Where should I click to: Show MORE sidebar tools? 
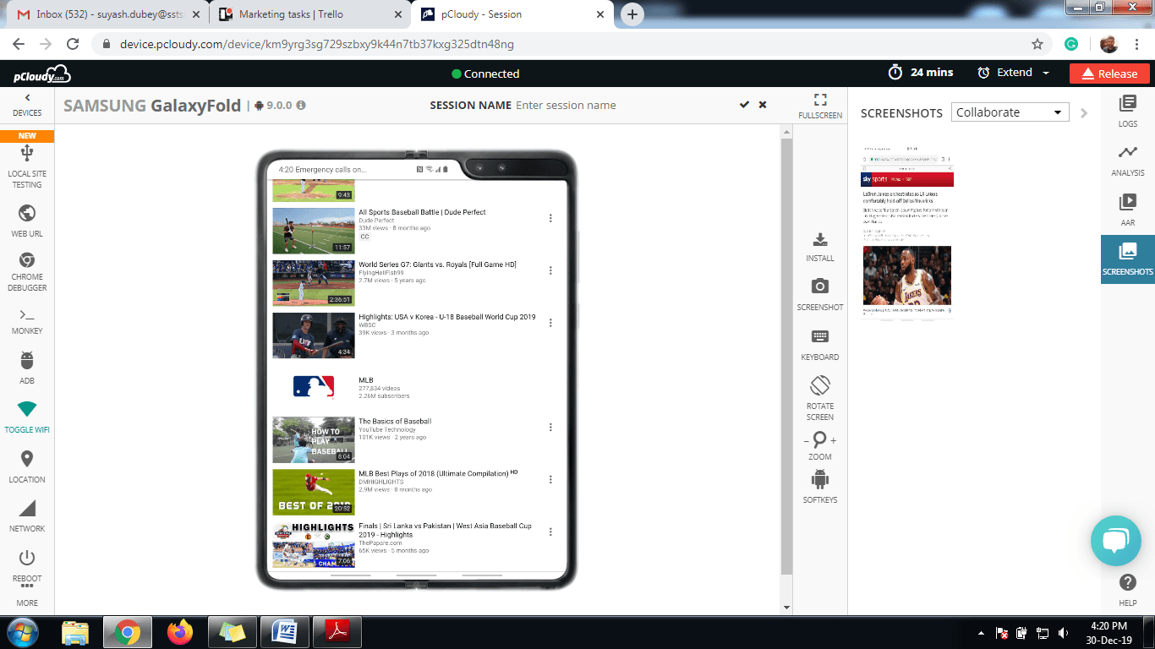(27, 597)
